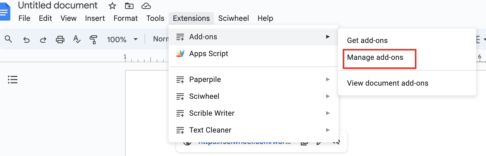Click the Add-ons list icon

[x=180, y=37]
